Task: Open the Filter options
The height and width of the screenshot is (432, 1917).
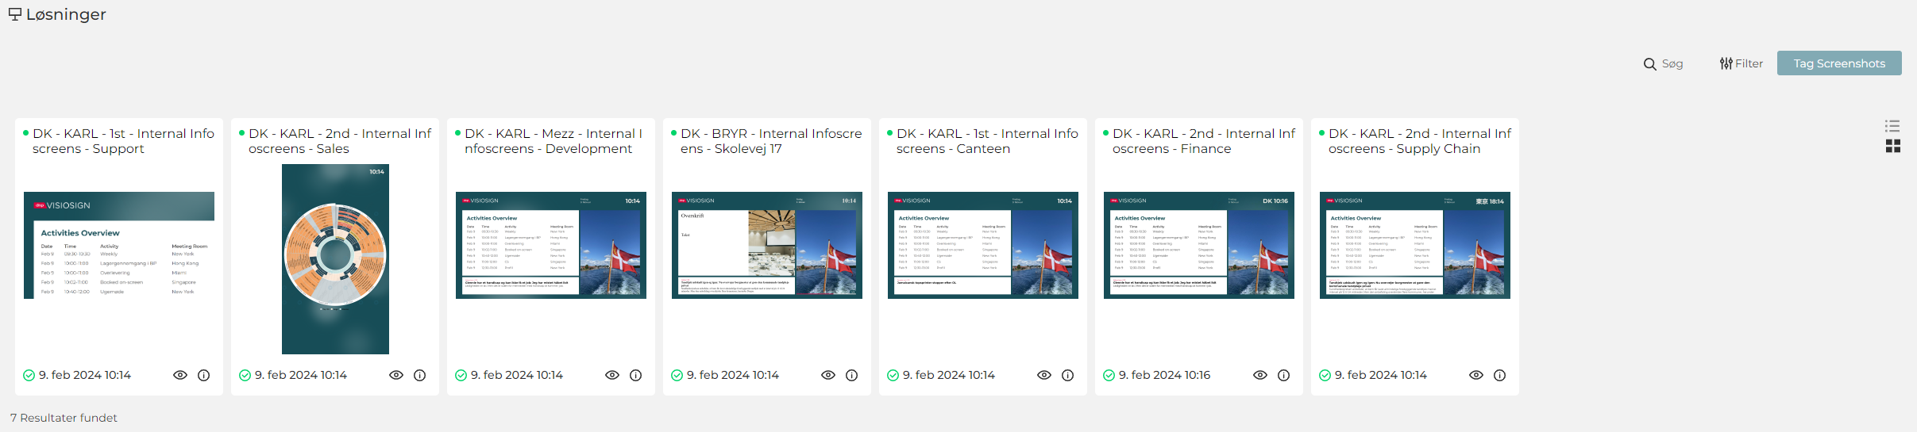Action: coord(1741,63)
